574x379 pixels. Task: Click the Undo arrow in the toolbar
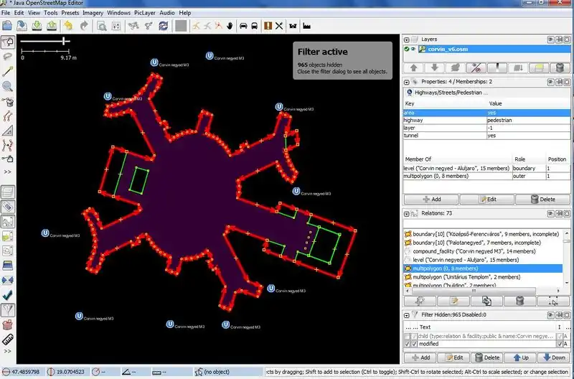tap(68, 26)
